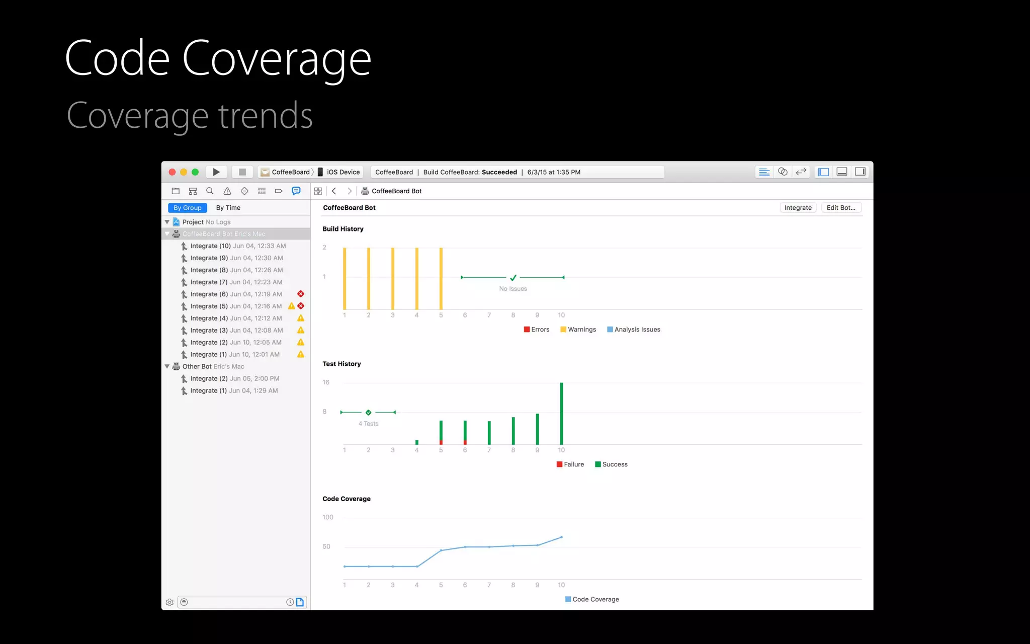Choose the iOS Device destination
The height and width of the screenshot is (644, 1030).
coord(338,172)
